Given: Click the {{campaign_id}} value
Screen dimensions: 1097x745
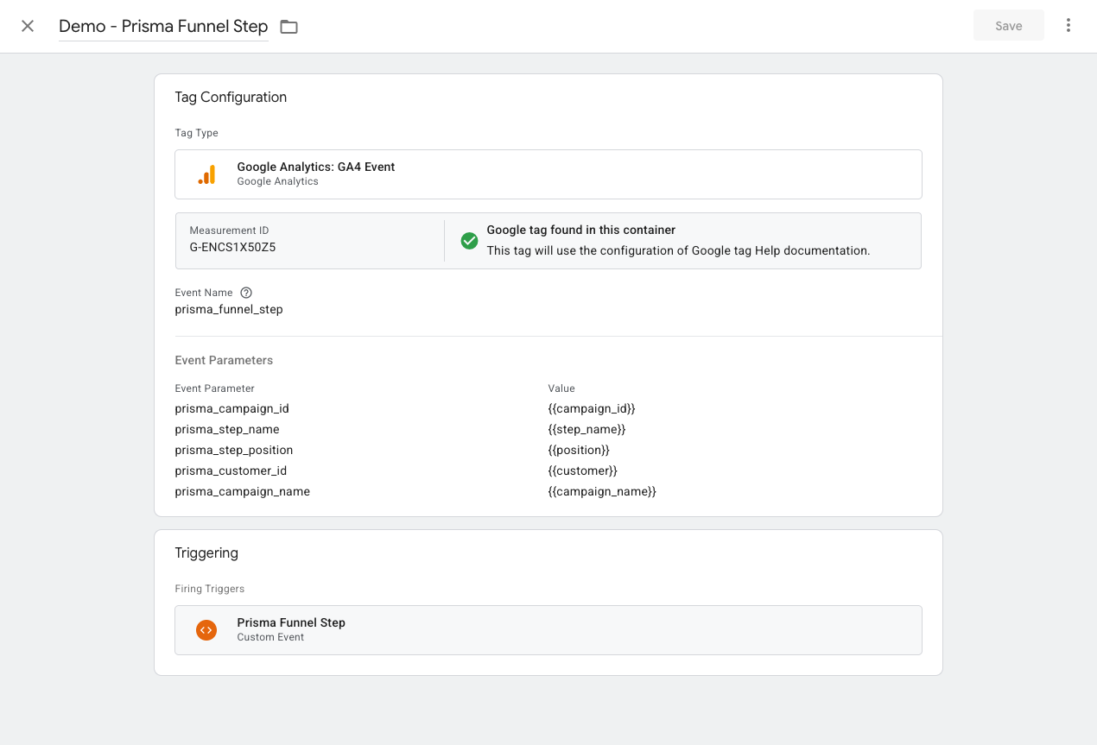Looking at the screenshot, I should 592,408.
